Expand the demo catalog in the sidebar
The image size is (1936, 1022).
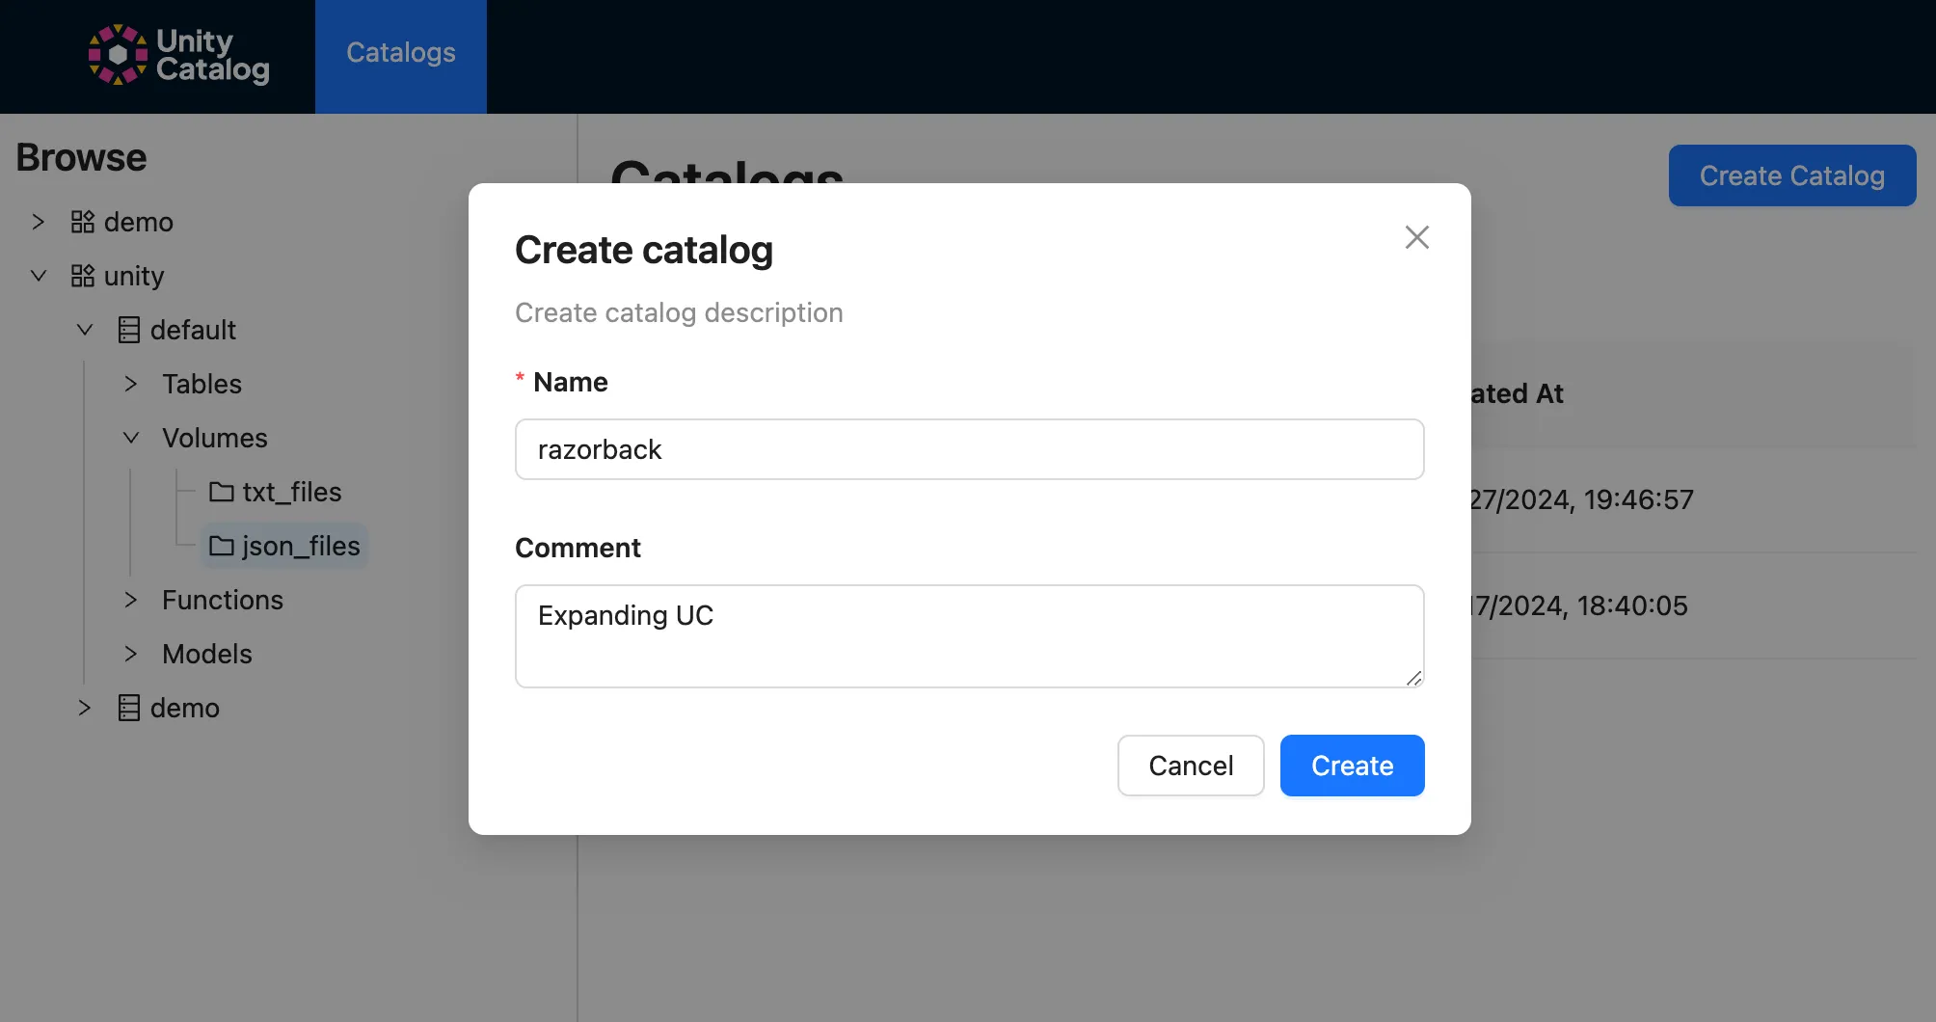point(39,221)
